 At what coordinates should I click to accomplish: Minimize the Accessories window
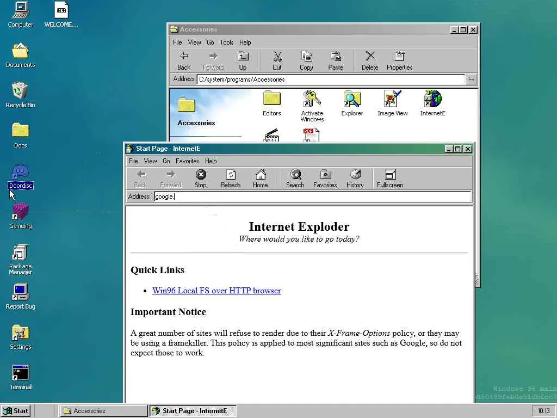click(x=454, y=30)
